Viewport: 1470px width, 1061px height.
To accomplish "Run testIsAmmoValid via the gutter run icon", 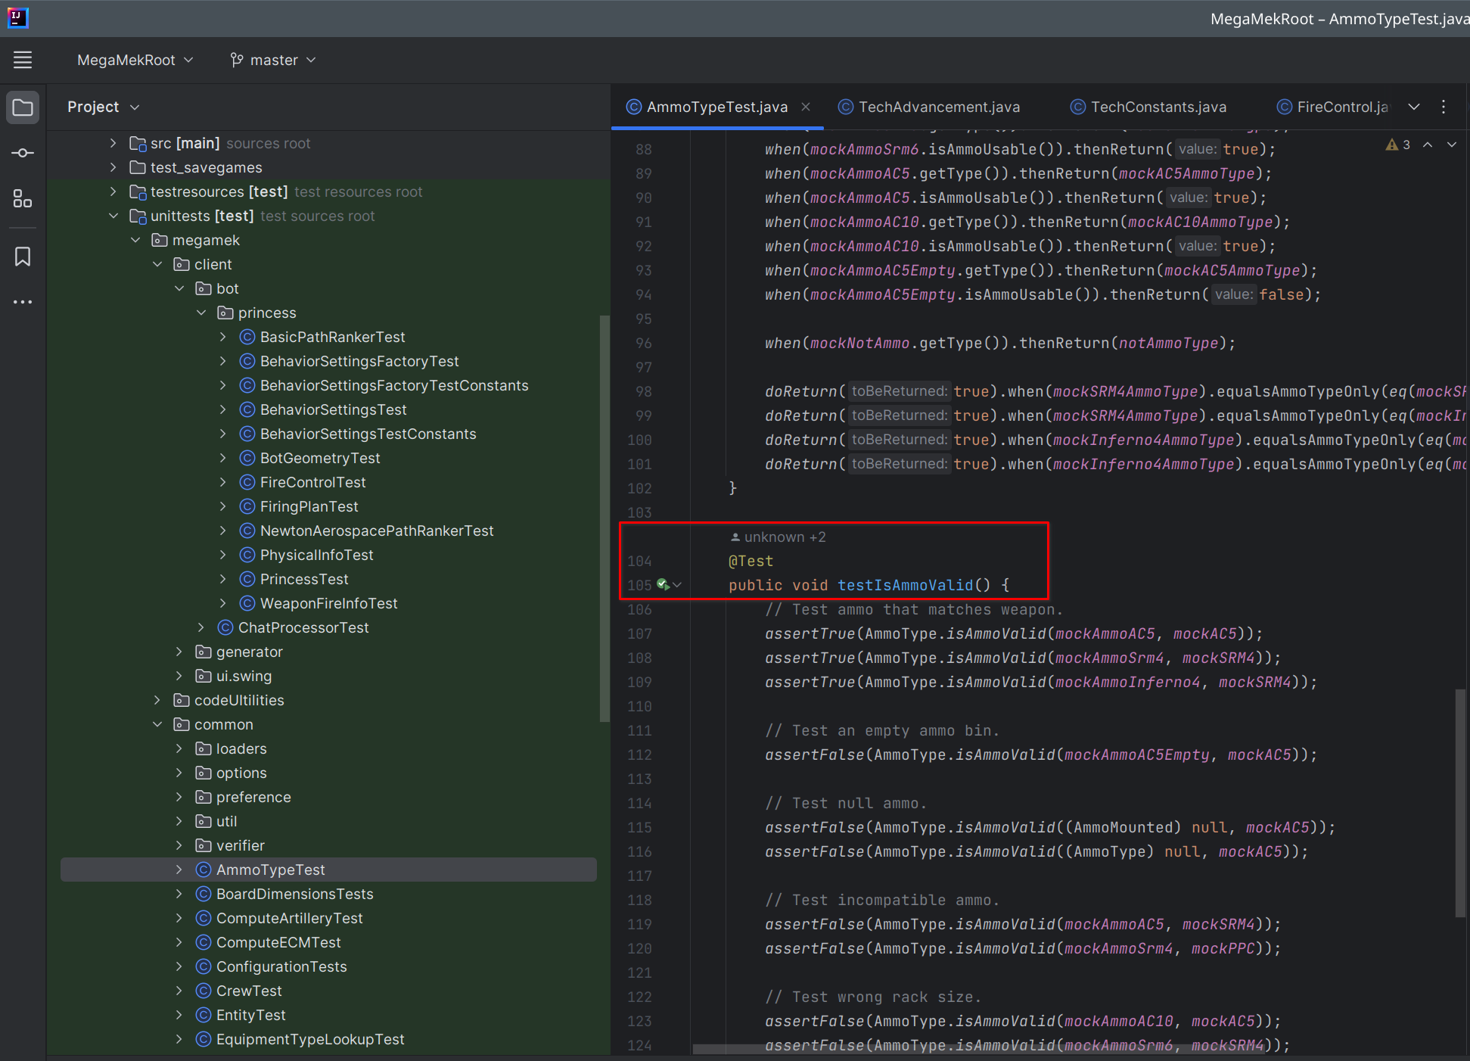I will pyautogui.click(x=663, y=584).
